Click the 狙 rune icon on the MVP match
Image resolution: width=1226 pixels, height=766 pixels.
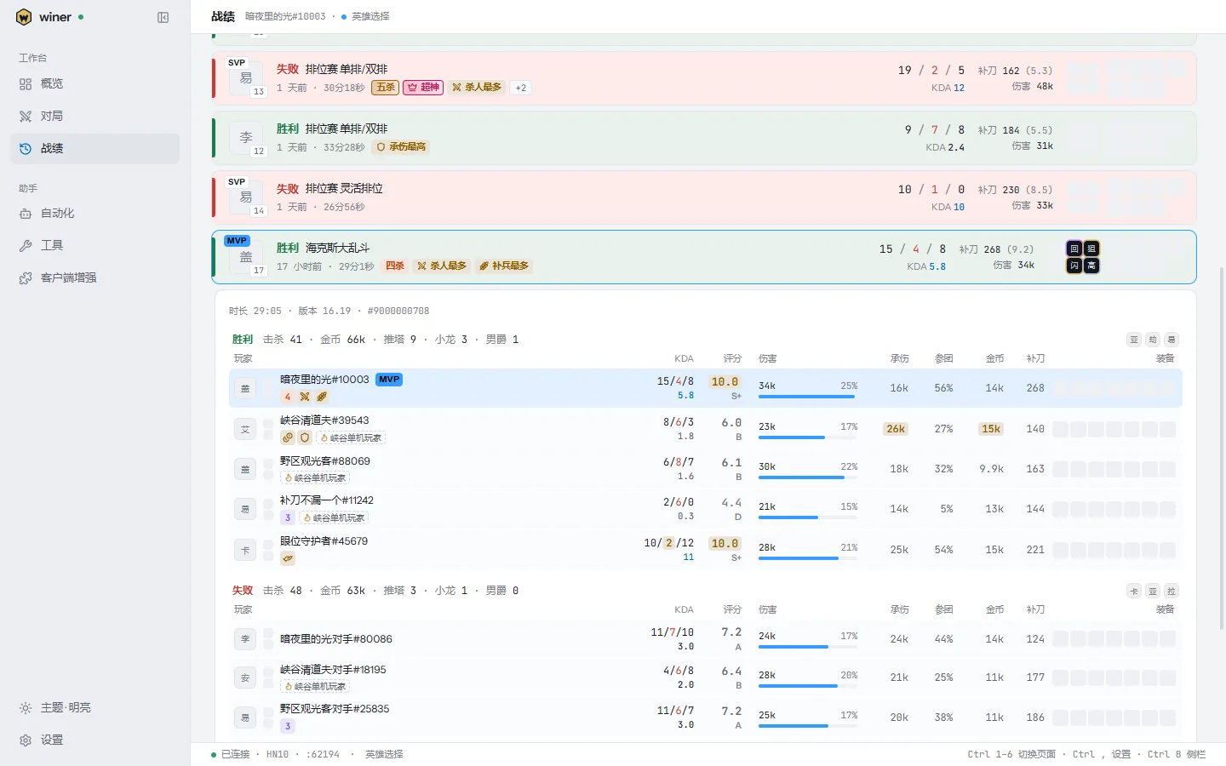tap(1091, 249)
